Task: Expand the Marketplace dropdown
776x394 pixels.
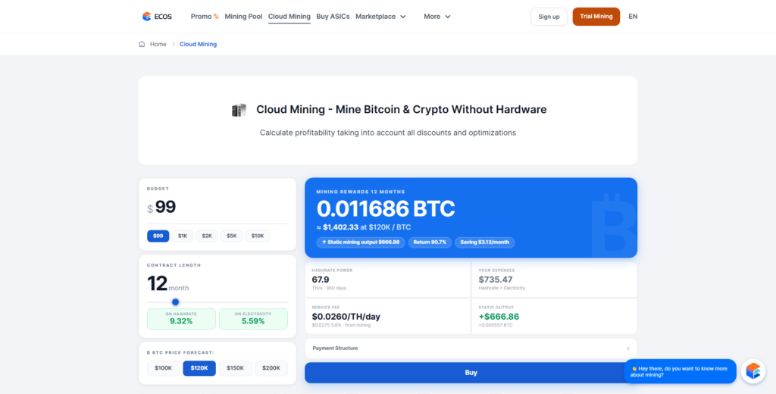Action: (380, 17)
